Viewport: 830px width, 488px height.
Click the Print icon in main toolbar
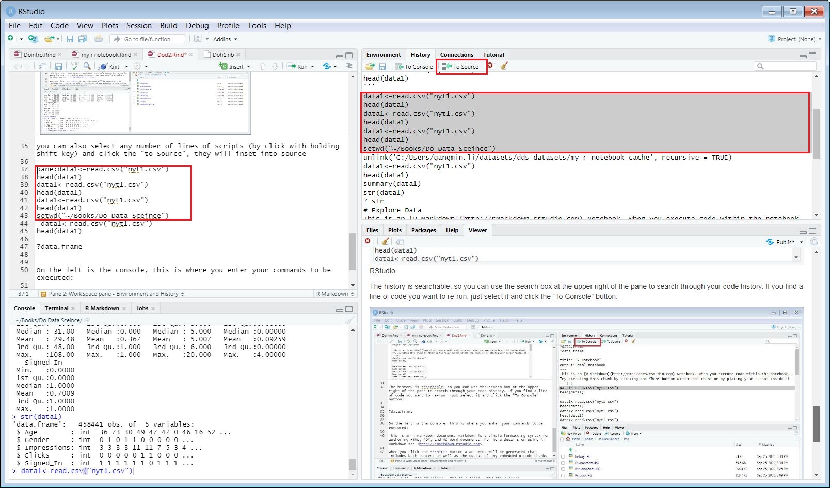[x=99, y=39]
